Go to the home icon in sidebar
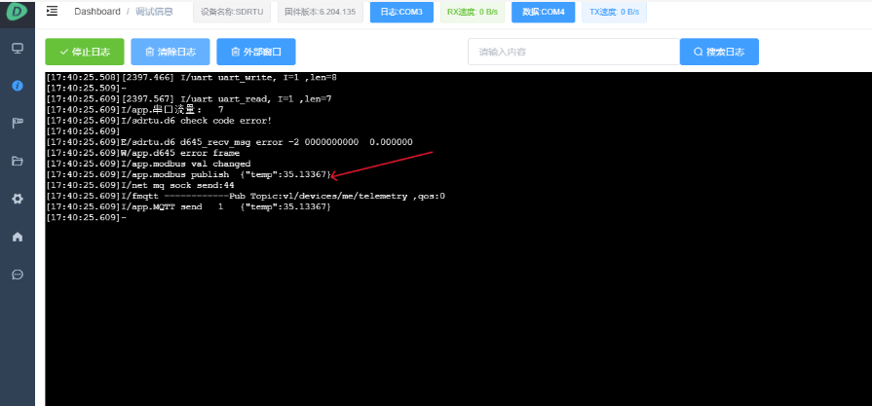 click(17, 237)
